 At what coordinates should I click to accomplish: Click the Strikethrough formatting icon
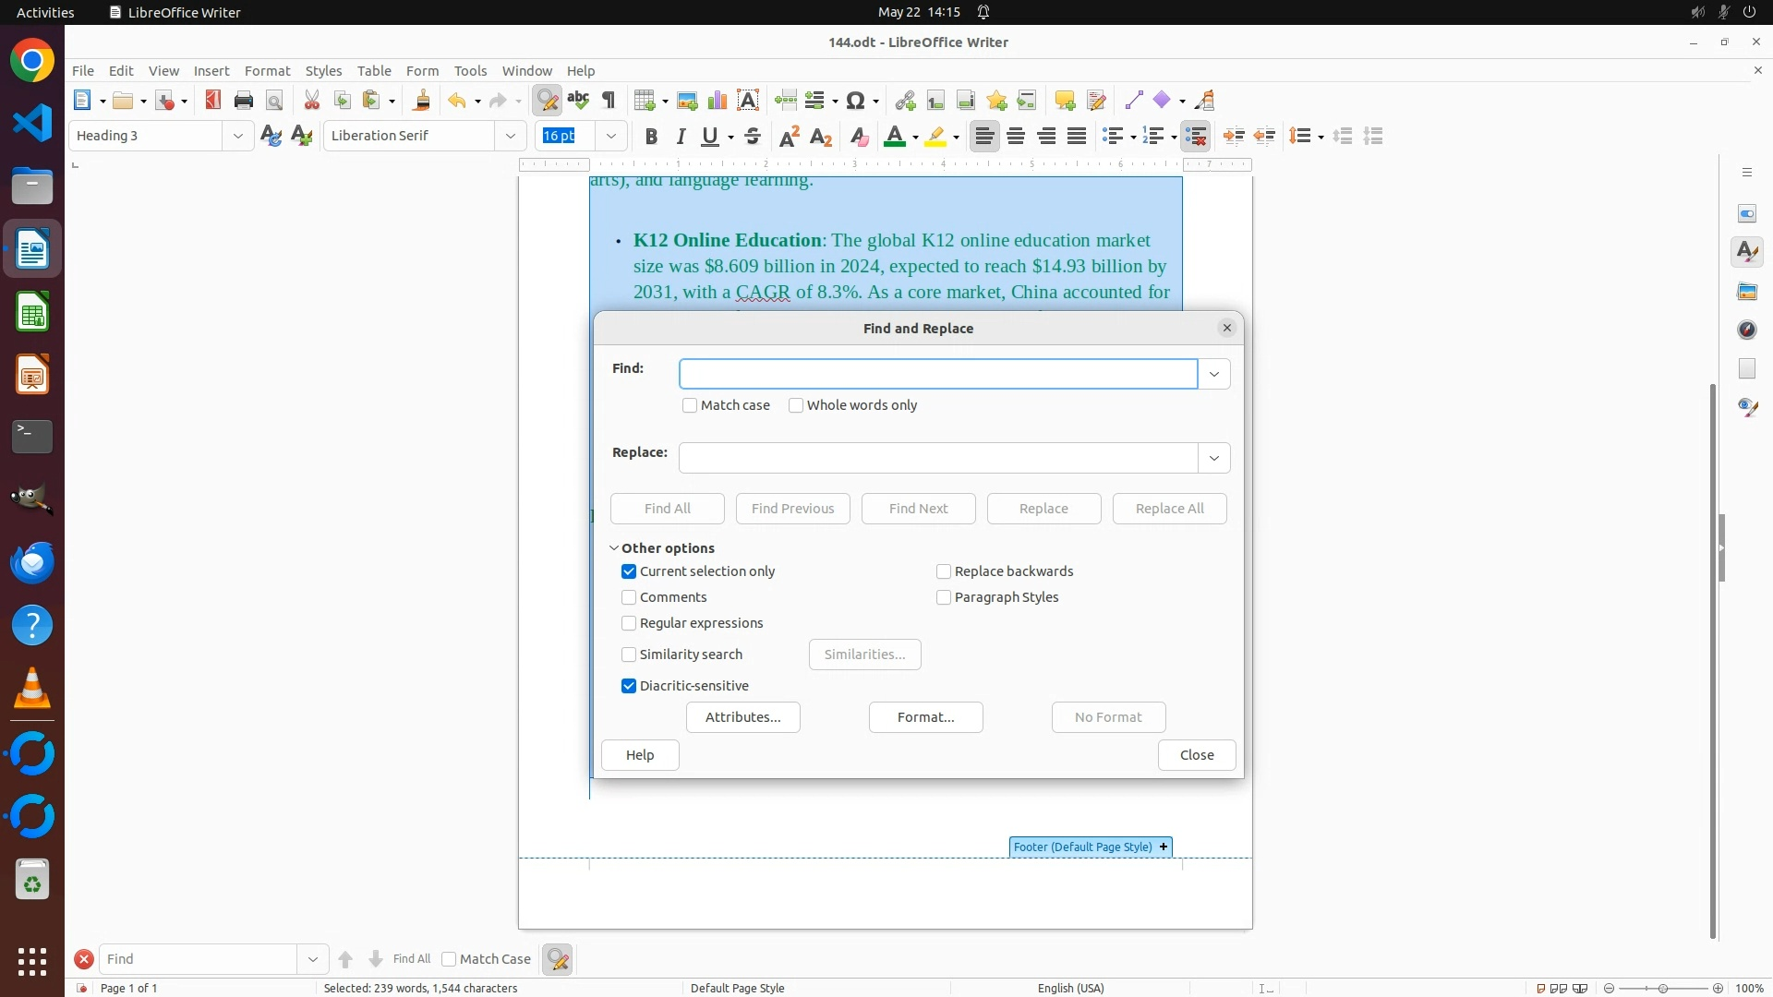coord(753,137)
